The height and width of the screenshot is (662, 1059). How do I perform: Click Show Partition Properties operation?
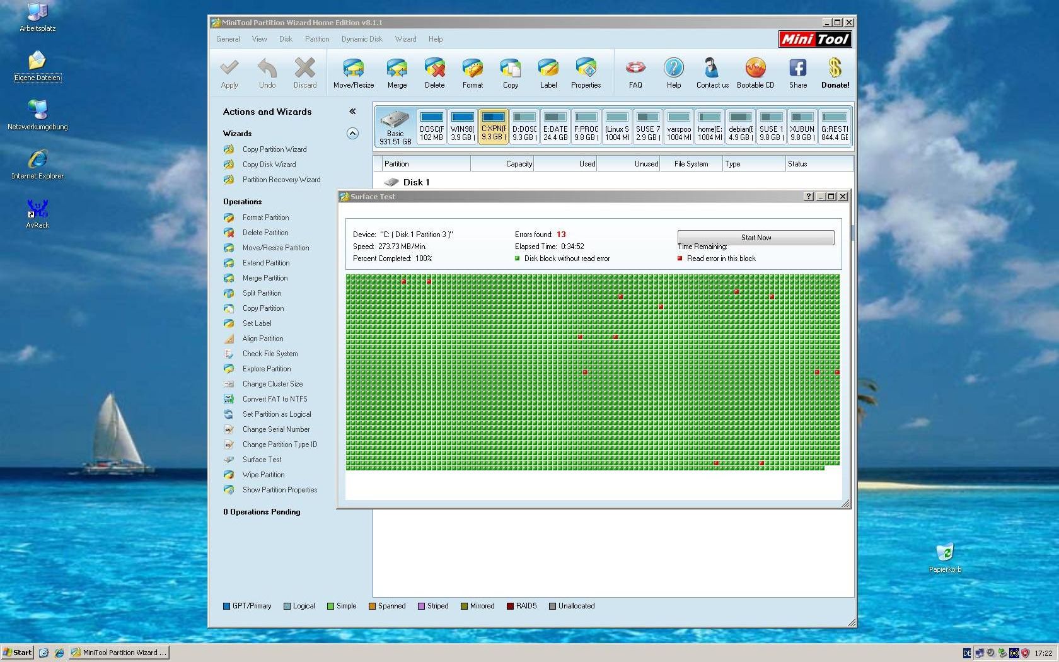[280, 490]
